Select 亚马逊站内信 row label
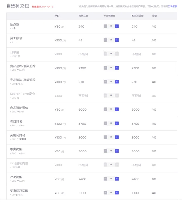Screen dimensions: 182x203 (19, 163)
